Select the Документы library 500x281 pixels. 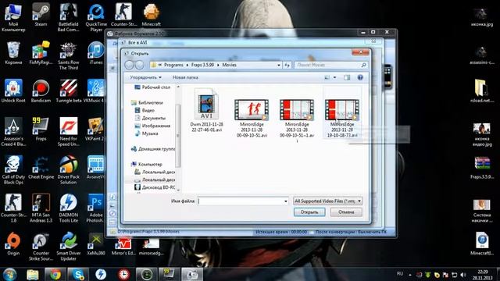150,118
